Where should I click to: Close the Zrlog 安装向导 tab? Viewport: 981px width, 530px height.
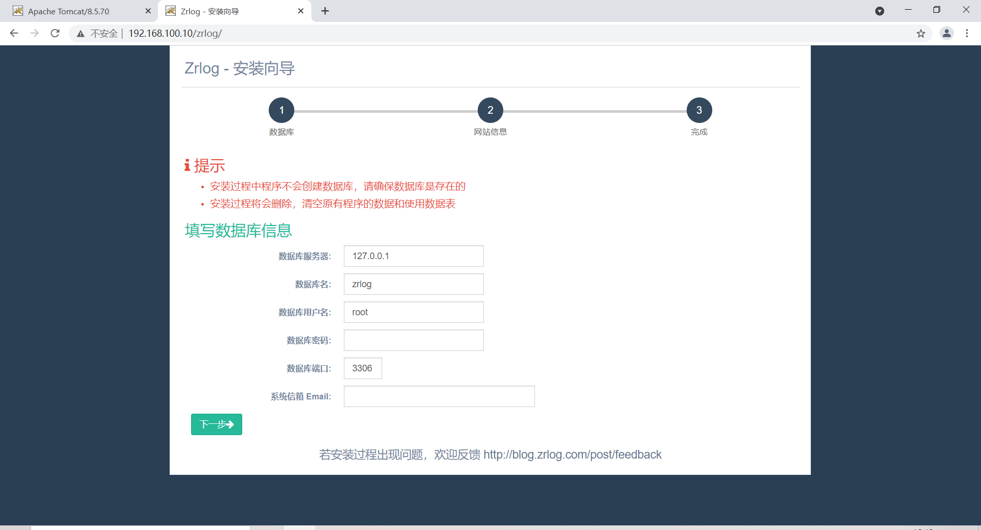pos(300,11)
